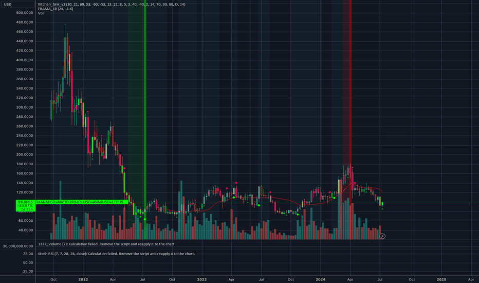Image resolution: width=479 pixels, height=283 pixels.
Task: Click the 320.0000 price scale label
Action: [25, 98]
